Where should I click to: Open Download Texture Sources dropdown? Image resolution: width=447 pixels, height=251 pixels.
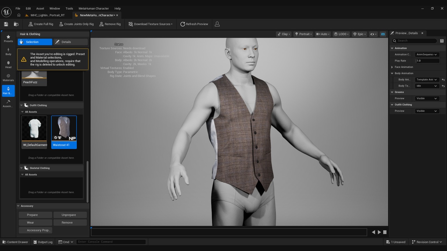pos(151,24)
